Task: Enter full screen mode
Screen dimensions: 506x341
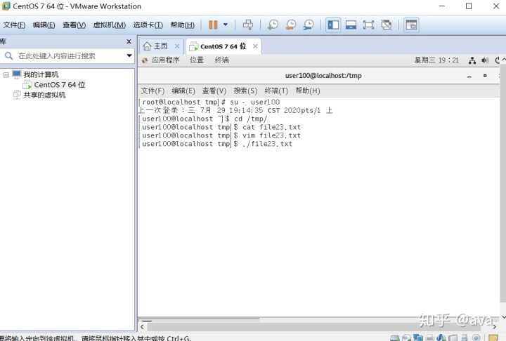Action: point(368,25)
